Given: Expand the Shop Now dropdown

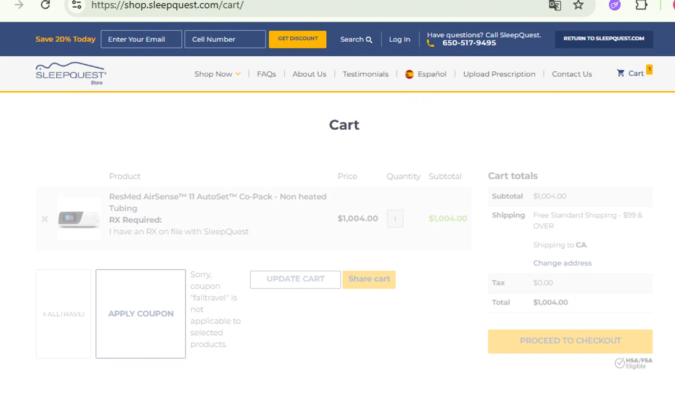Looking at the screenshot, I should (217, 74).
